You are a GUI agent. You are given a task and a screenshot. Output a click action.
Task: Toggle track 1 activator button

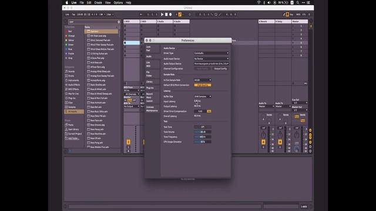[128, 142]
